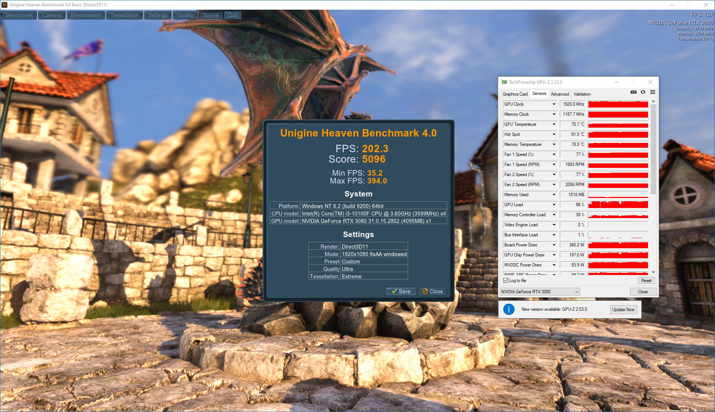The image size is (715, 412).
Task: Open the Bus Interface Load dropdown
Action: click(x=554, y=235)
